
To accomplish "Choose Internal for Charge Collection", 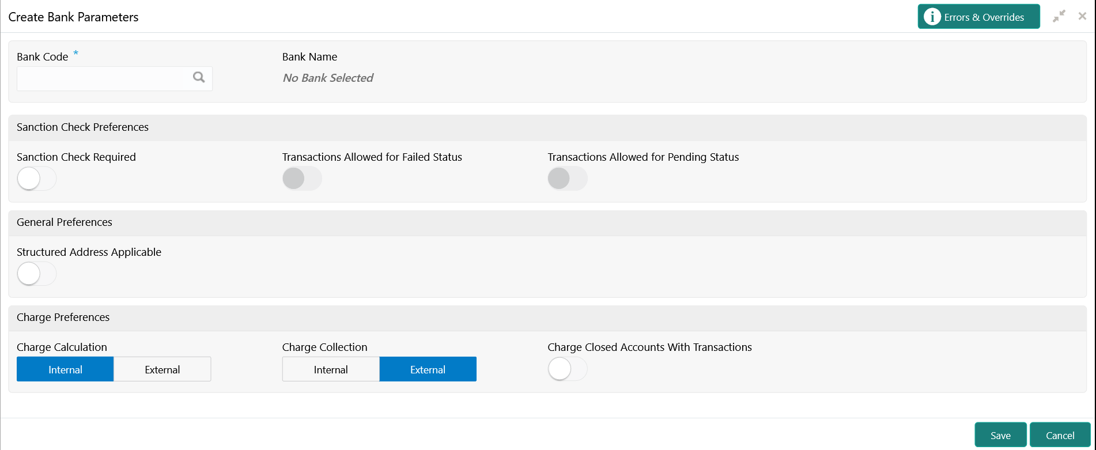I will (x=331, y=369).
